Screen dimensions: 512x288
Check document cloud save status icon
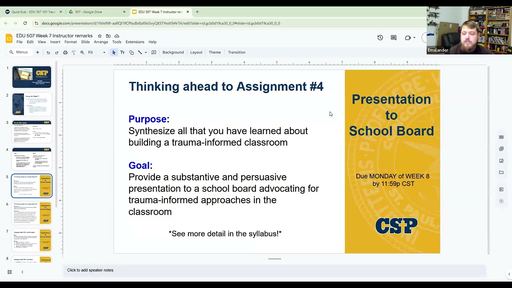pos(117,36)
